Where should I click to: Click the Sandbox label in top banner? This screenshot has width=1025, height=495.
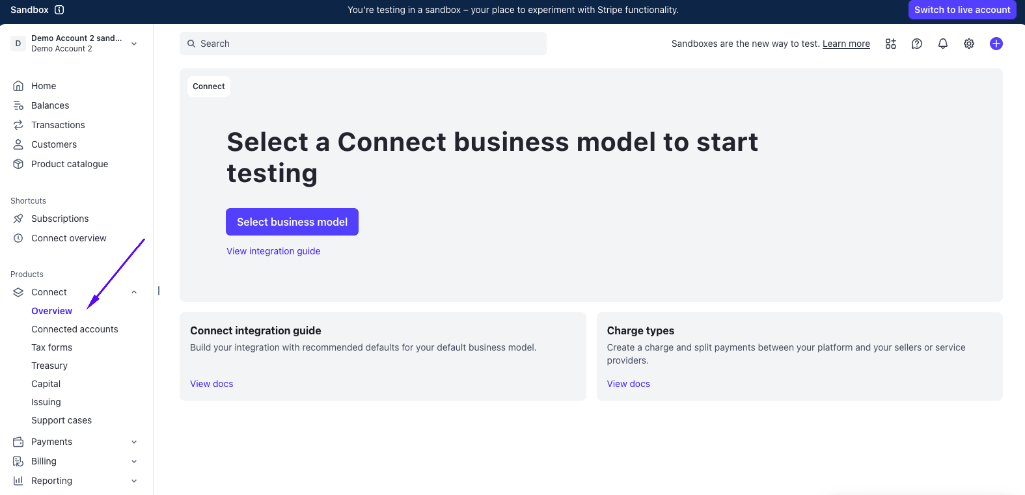[x=29, y=10]
